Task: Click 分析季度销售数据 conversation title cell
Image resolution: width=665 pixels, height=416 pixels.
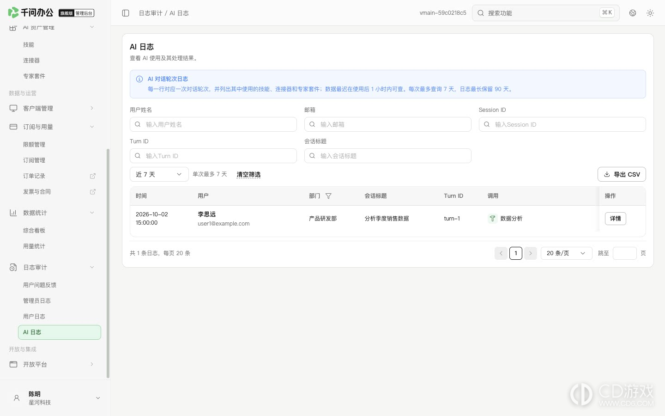Action: click(387, 219)
